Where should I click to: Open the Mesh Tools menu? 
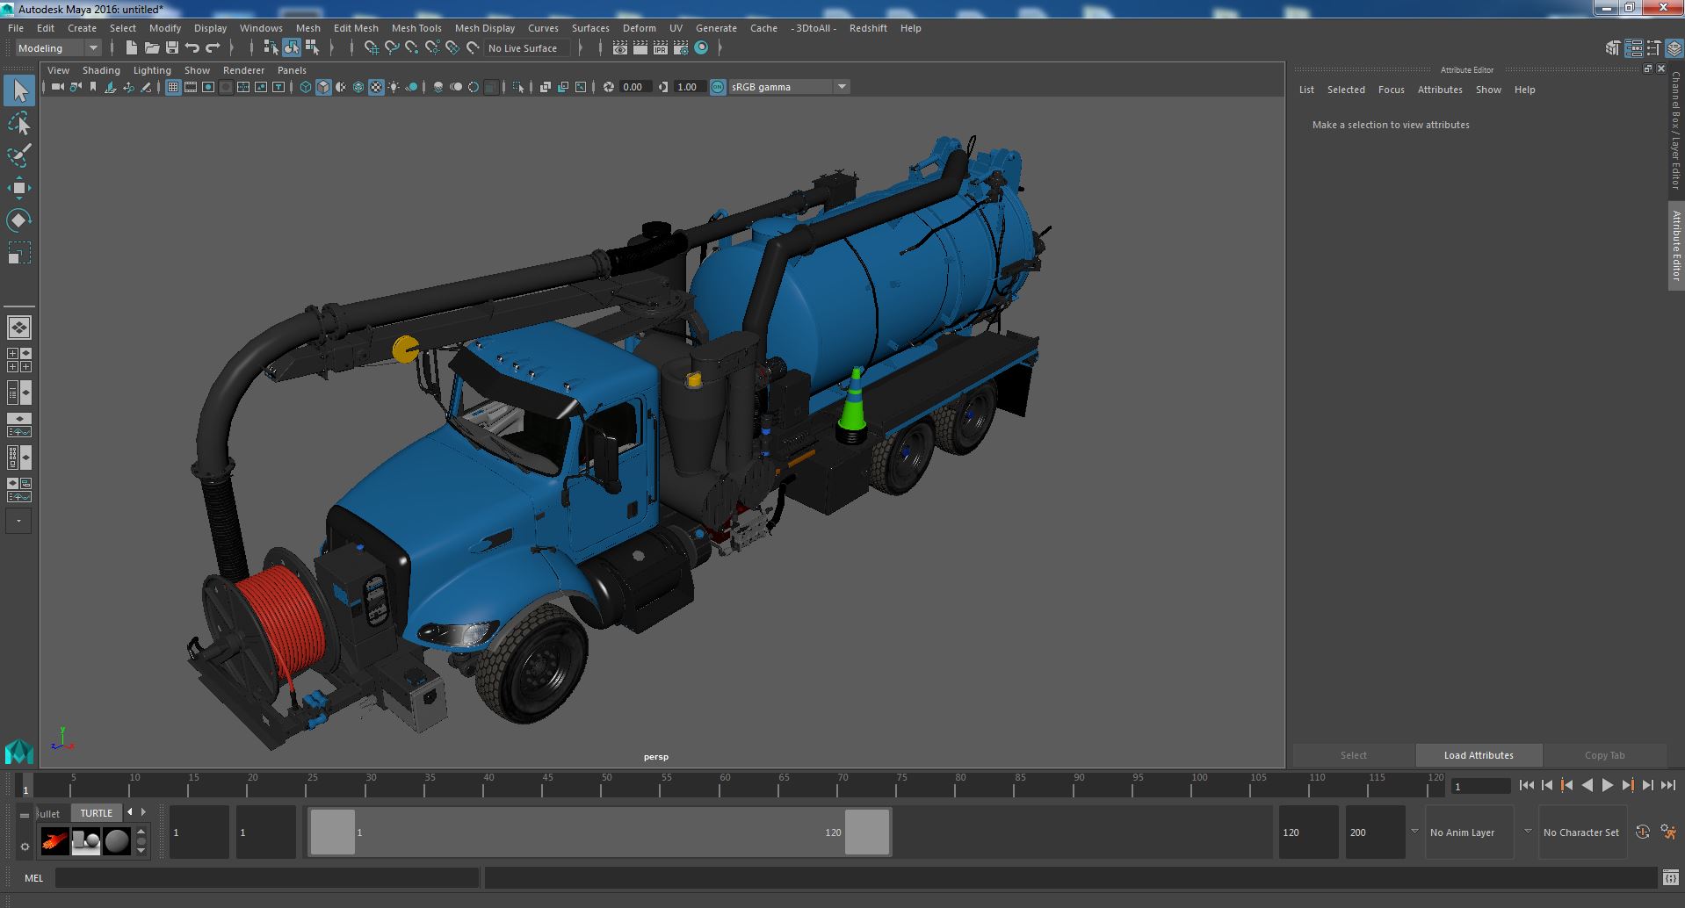pyautogui.click(x=416, y=28)
